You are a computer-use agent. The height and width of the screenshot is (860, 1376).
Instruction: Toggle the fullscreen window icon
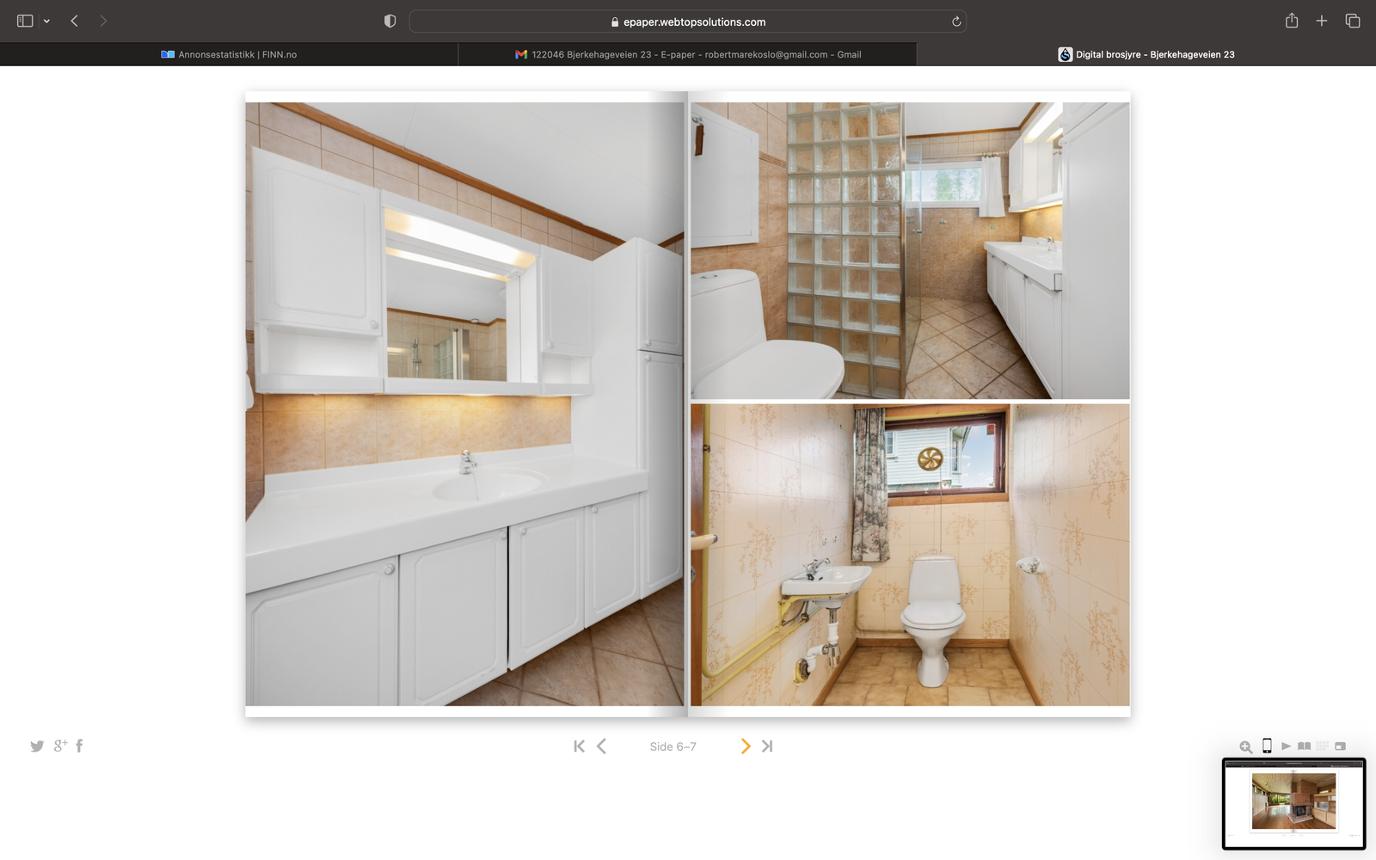[x=1340, y=746]
